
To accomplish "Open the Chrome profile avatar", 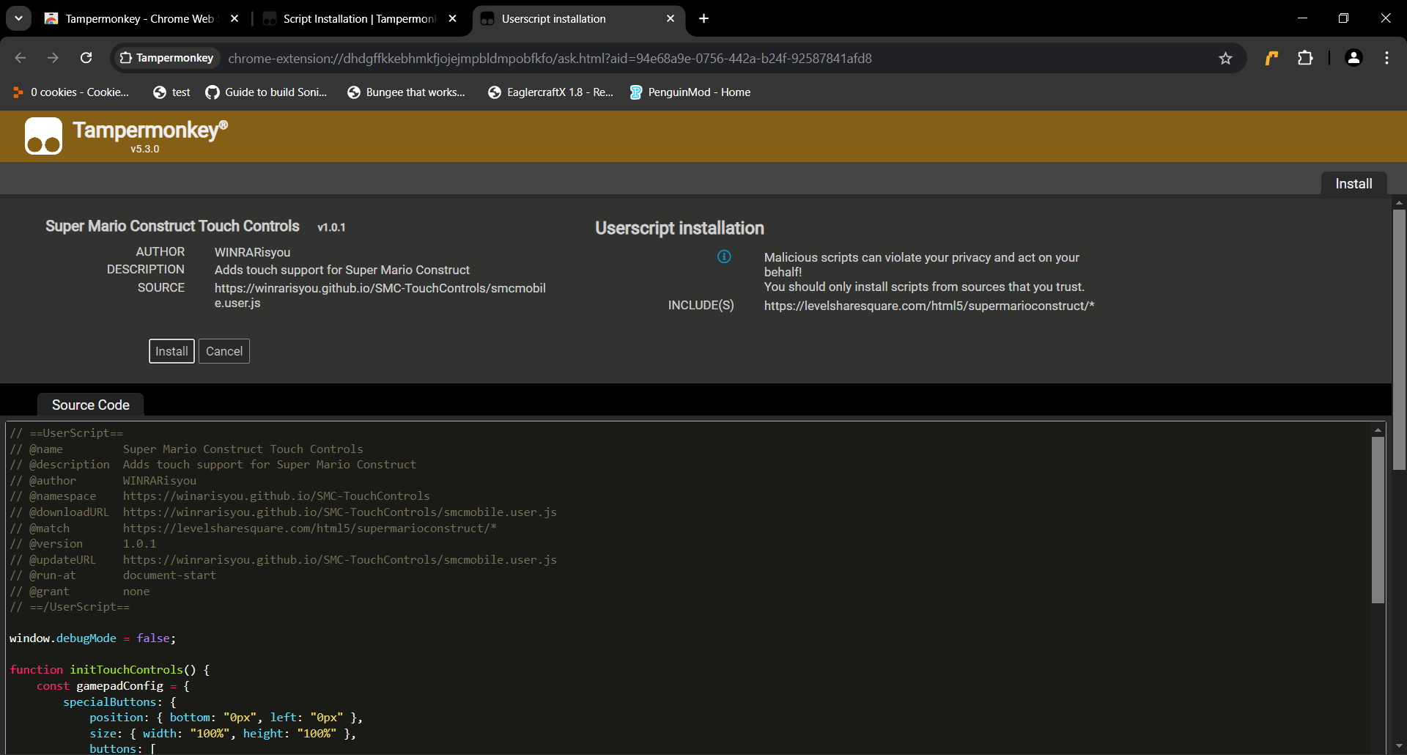I will 1354,58.
